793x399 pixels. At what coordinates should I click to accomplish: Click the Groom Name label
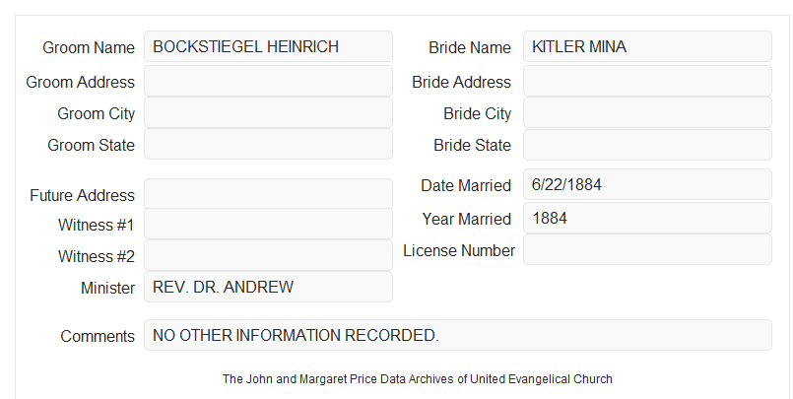[x=89, y=47]
